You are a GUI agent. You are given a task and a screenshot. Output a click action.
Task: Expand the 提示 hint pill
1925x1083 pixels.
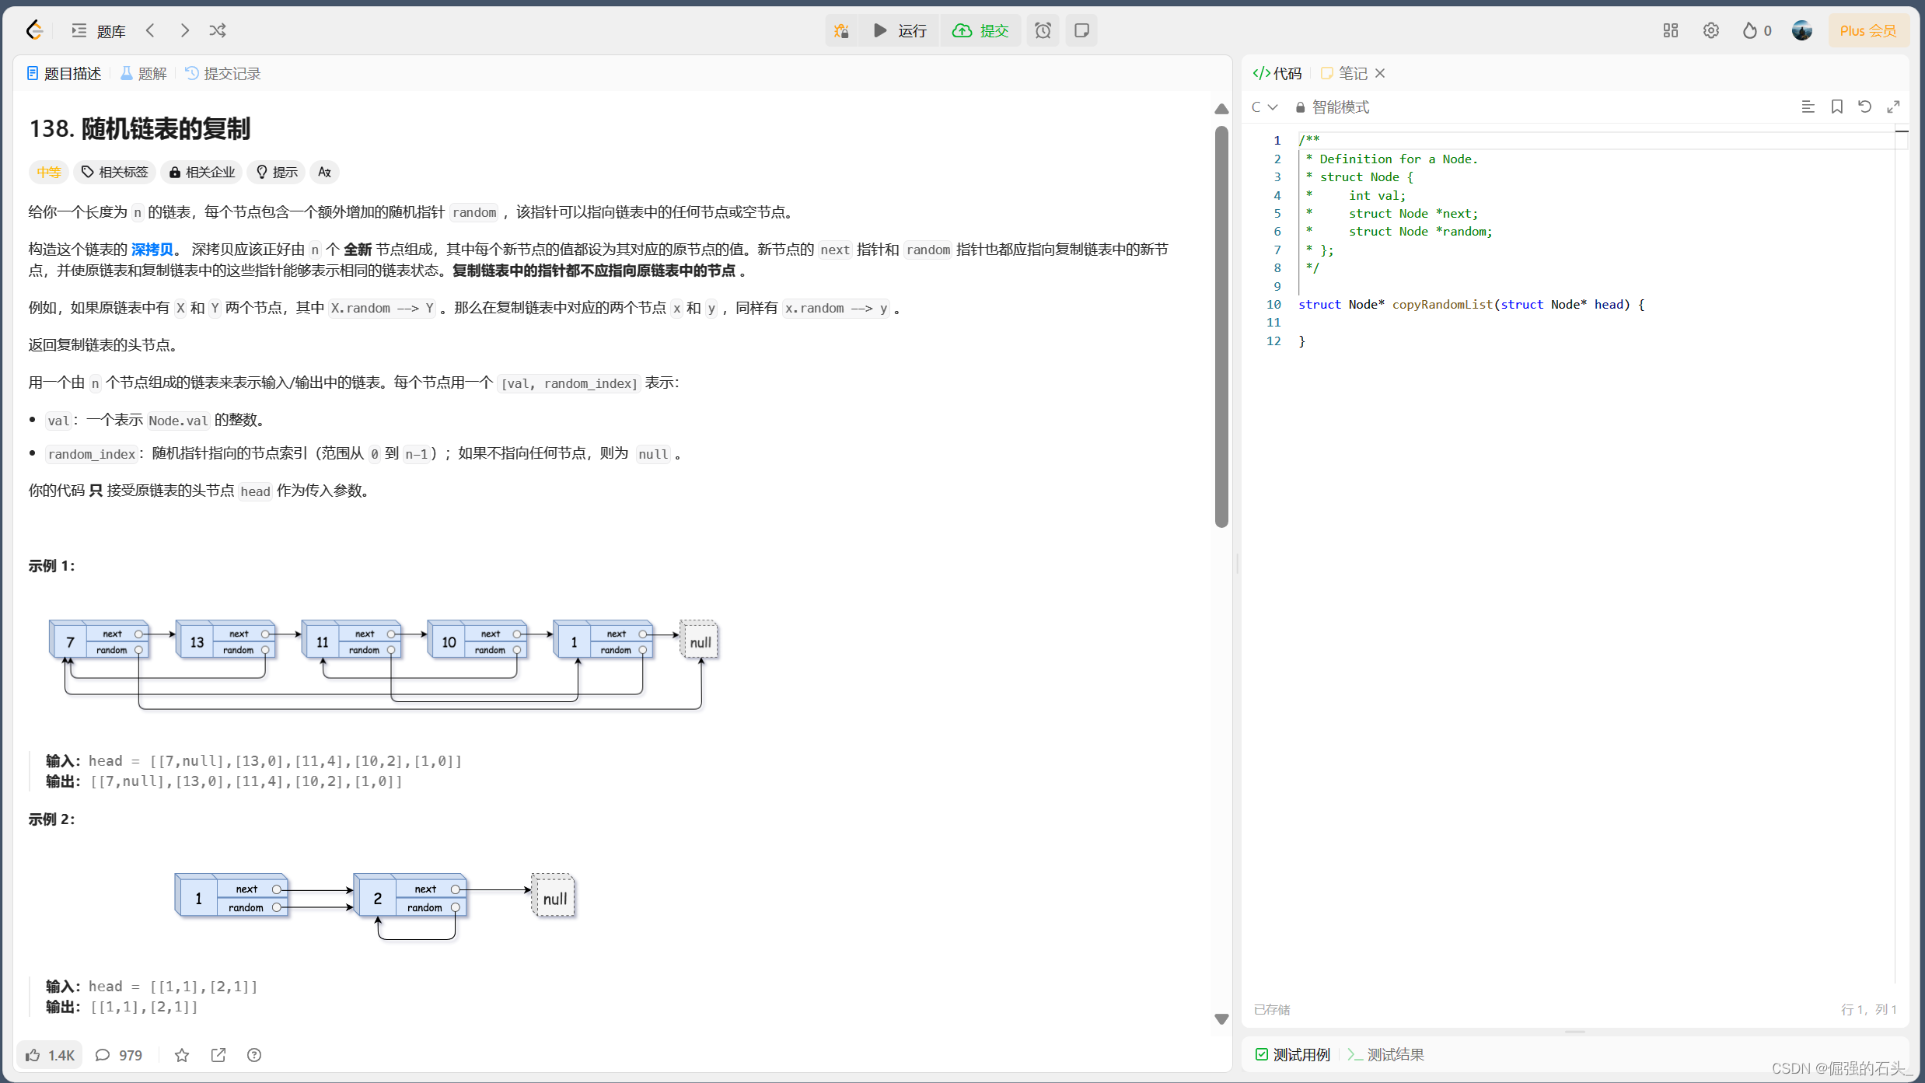coord(277,172)
